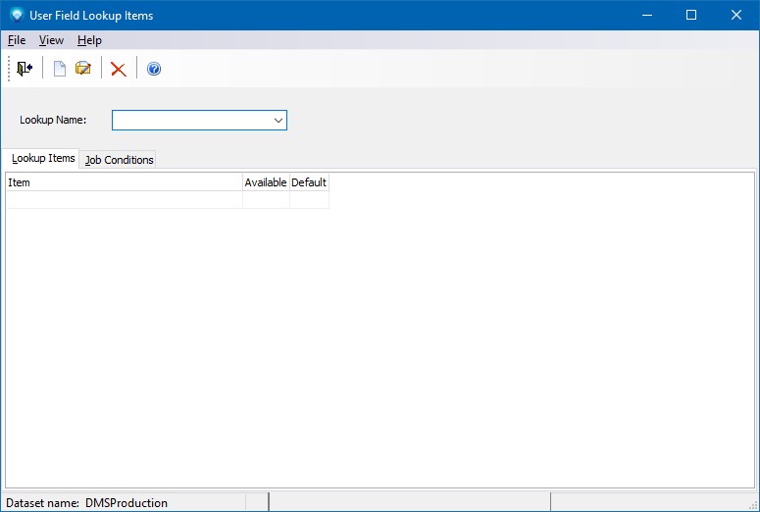Click inside the Lookup Name text box

(191, 121)
